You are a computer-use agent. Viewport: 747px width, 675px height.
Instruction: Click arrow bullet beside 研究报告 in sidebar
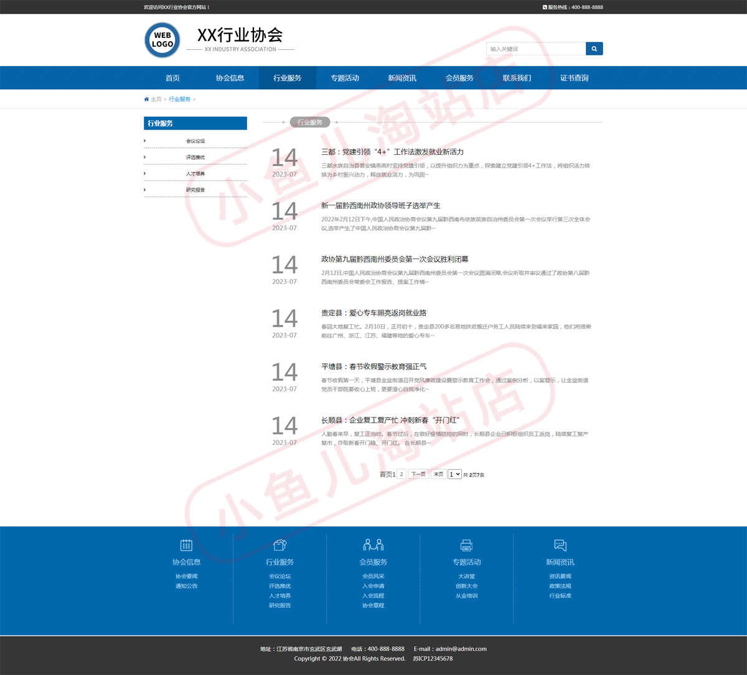(x=145, y=189)
